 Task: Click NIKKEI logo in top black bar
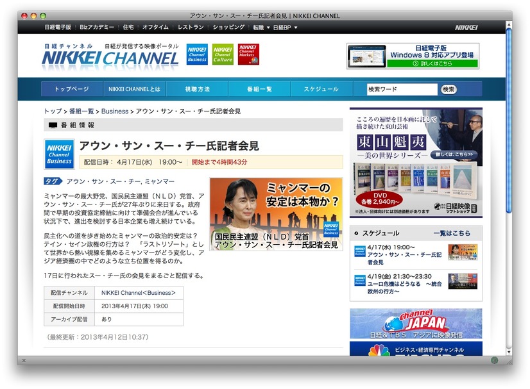(x=466, y=28)
